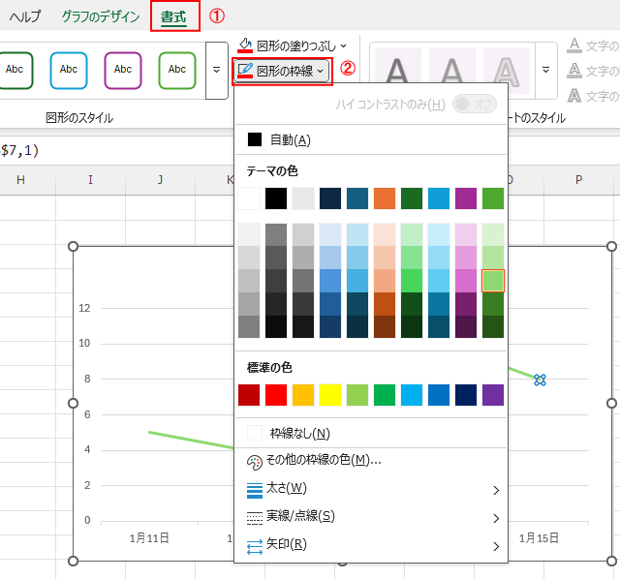The image size is (620, 579).
Task: Select the standard red swatch
Action: tap(276, 395)
